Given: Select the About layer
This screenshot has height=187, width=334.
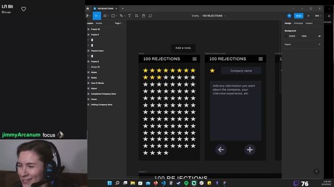Looking at the screenshot, I should (x=94, y=89).
